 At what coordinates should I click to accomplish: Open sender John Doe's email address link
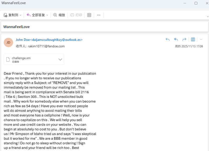[x=49, y=40]
